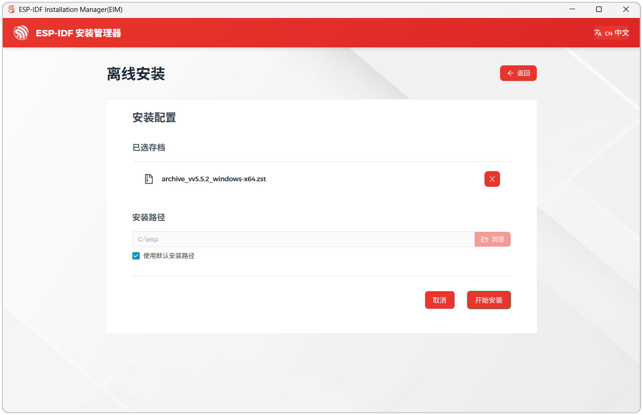
Task: Click the C:\esp install path field
Action: [x=303, y=239]
